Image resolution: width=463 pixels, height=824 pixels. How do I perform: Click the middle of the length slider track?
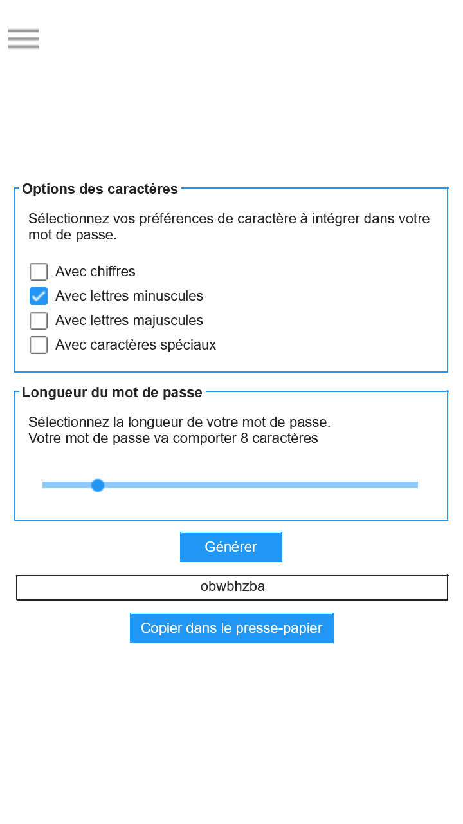[230, 485]
